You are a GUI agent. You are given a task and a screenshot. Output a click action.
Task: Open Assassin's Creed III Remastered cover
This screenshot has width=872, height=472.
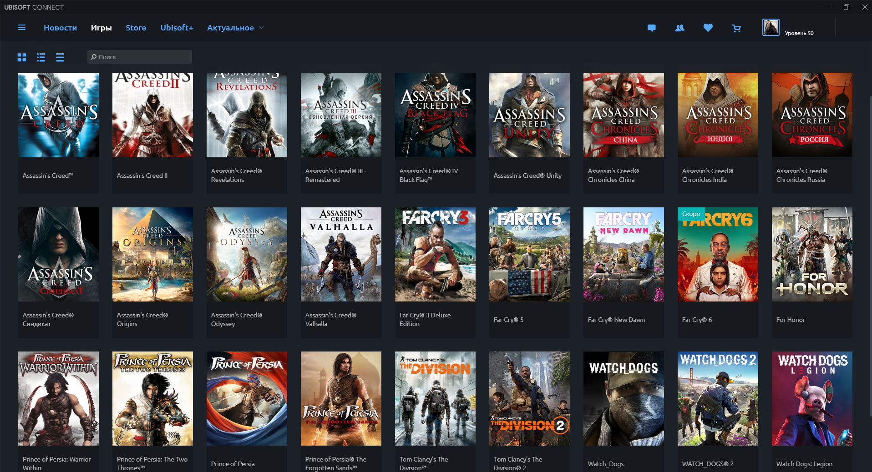click(x=341, y=115)
